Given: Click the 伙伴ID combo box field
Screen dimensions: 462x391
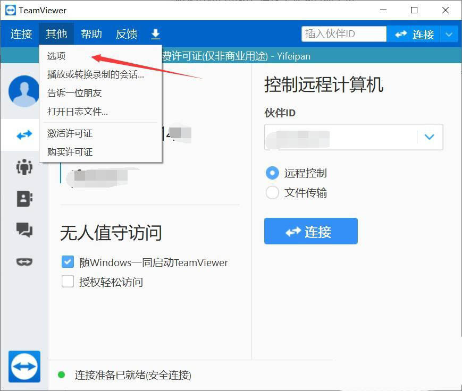Looking at the screenshot, I should click(354, 137).
